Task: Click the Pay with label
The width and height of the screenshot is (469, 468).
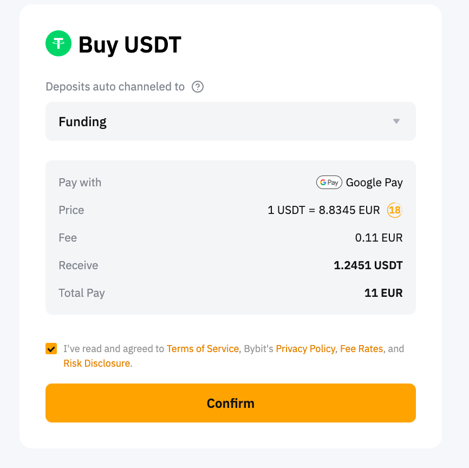Action: click(80, 183)
